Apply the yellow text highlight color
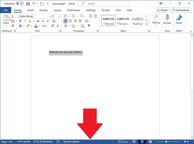194x144 pixels. coord(28,26)
